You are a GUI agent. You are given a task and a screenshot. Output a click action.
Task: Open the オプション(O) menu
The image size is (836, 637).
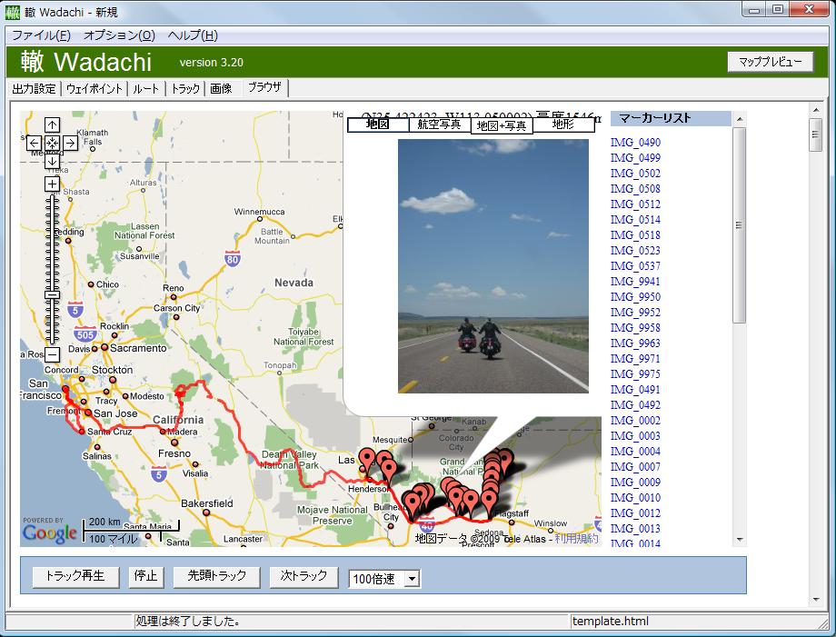click(x=119, y=35)
